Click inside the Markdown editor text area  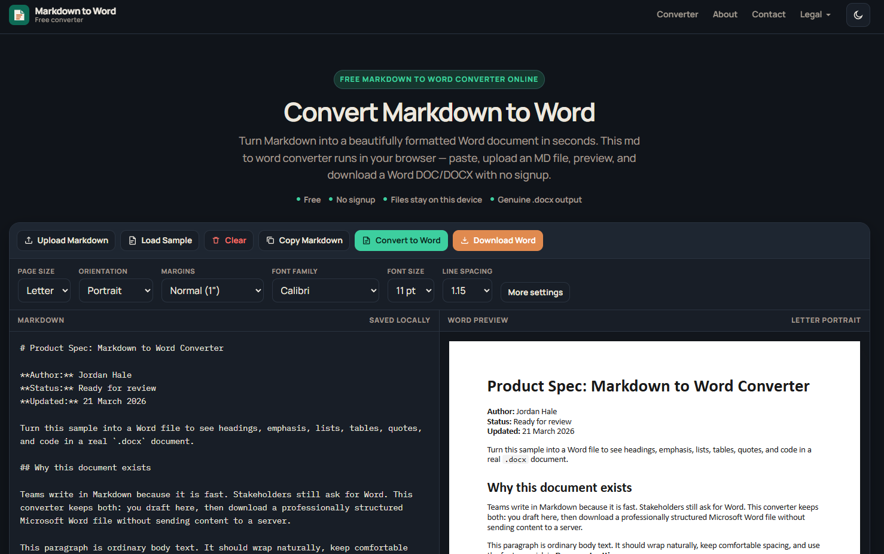point(224,442)
